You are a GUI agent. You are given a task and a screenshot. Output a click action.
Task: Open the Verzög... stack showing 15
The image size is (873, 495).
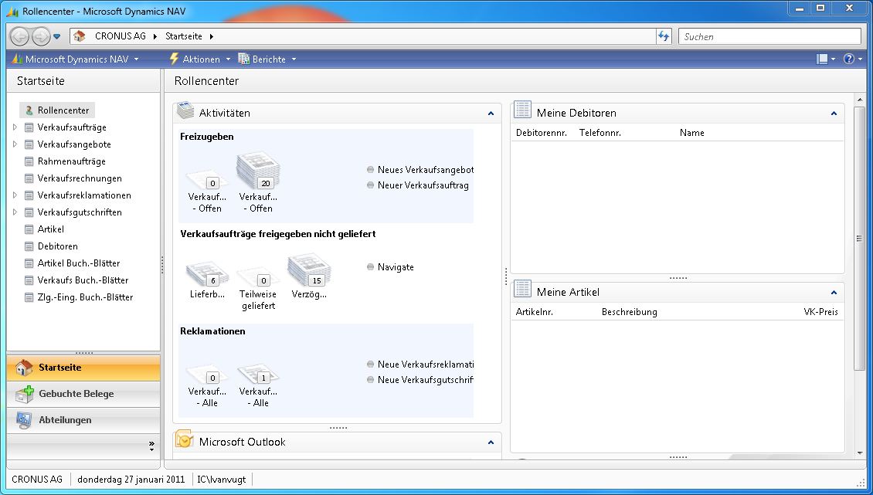click(310, 277)
